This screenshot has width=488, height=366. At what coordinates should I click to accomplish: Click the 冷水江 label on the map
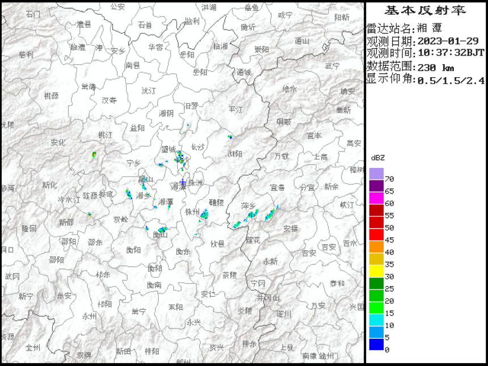[69, 200]
